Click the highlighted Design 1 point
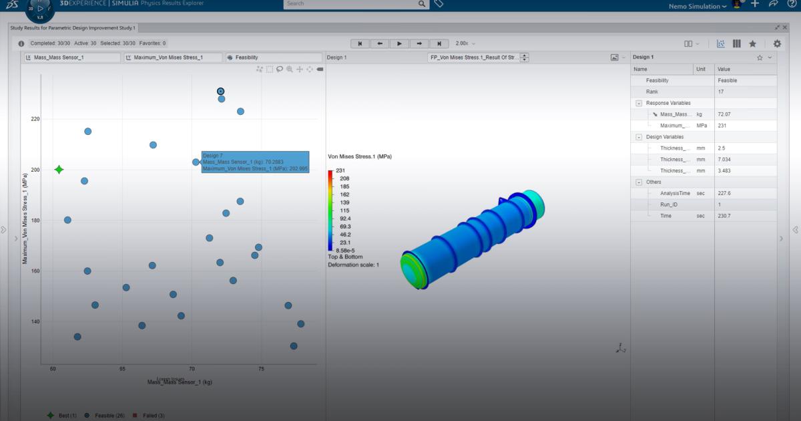 (221, 92)
